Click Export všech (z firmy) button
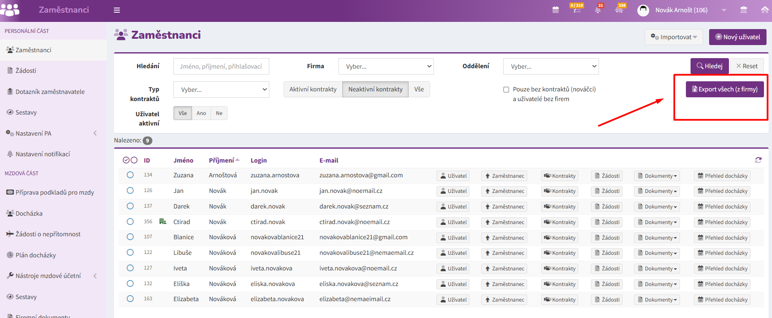 point(725,89)
